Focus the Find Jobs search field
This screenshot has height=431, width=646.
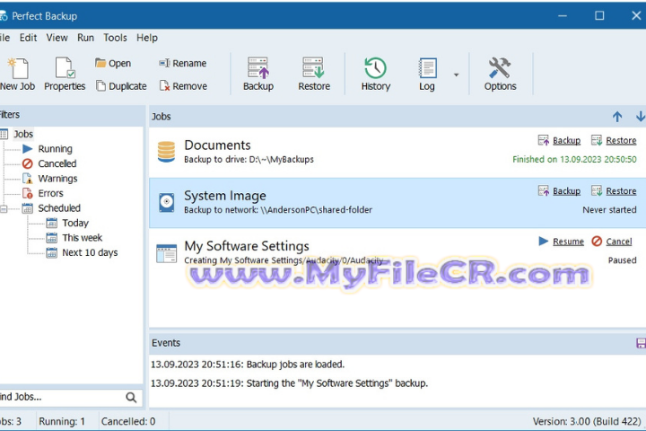coord(62,397)
